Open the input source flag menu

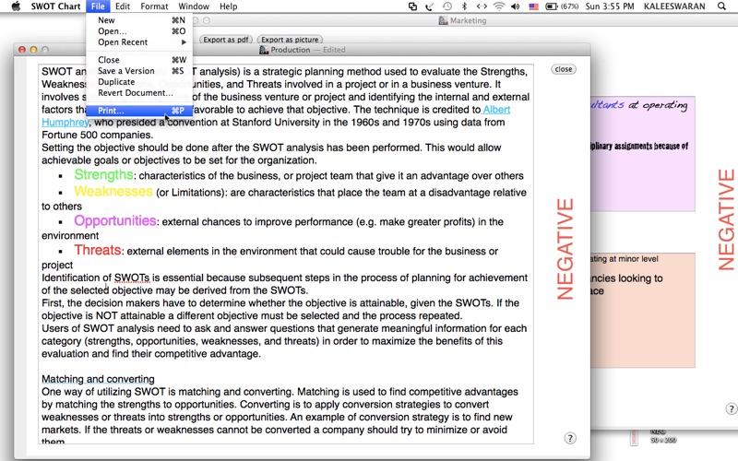point(533,6)
